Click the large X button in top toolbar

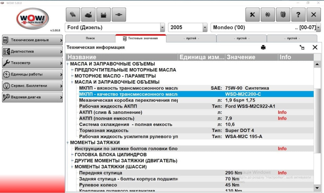click(x=314, y=14)
